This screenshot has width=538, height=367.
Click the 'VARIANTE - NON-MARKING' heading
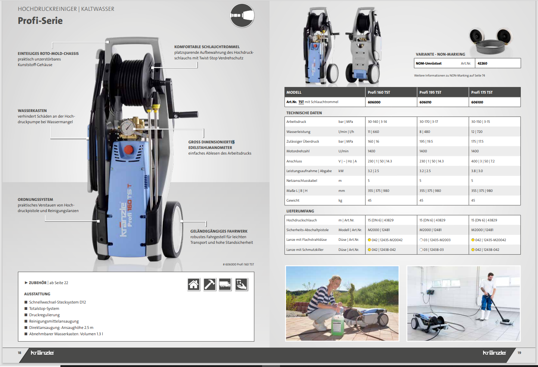441,55
